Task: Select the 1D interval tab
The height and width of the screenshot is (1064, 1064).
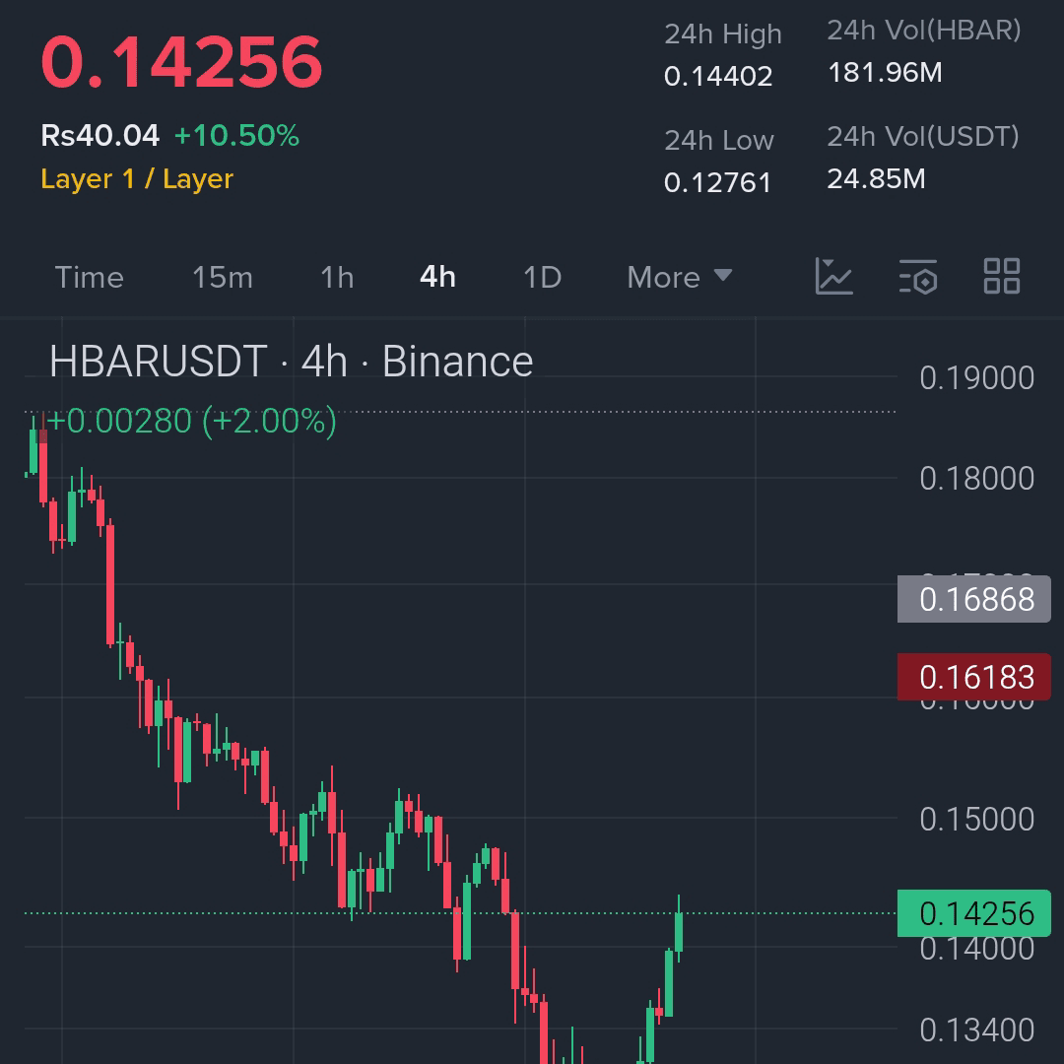Action: 542,278
